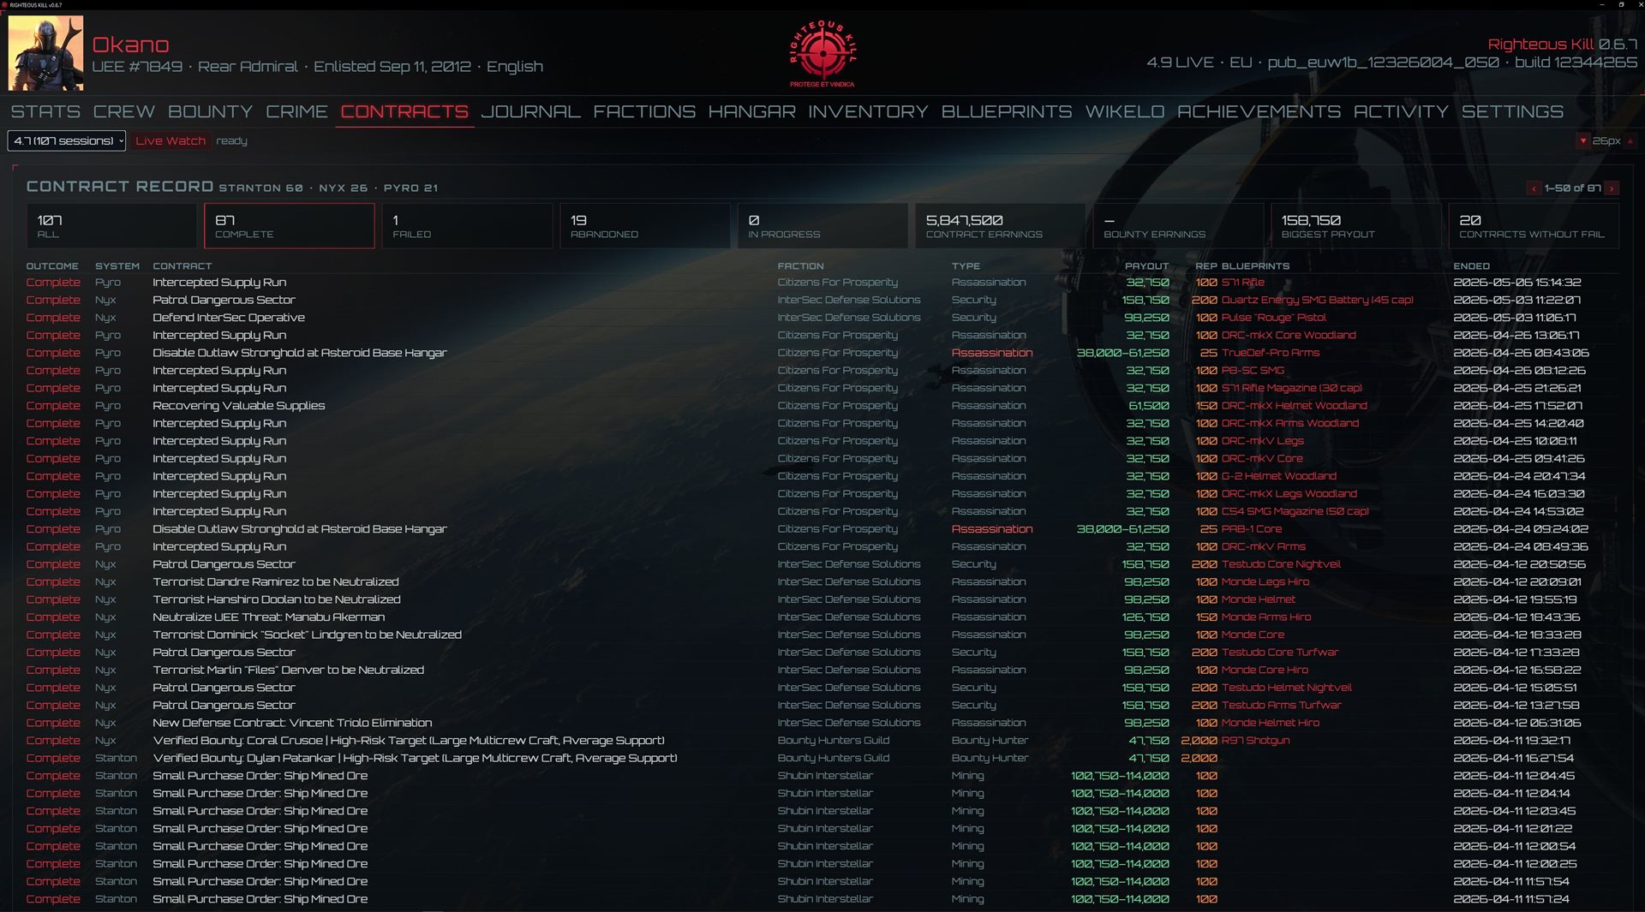
Task: Switch to the HANGAR tab
Action: pos(751,111)
